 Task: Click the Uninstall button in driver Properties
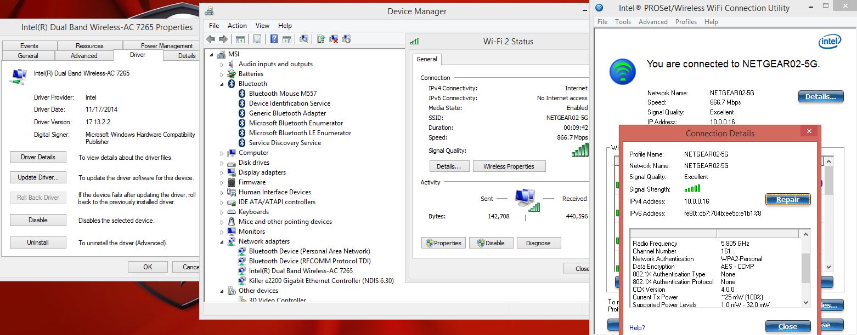(38, 242)
